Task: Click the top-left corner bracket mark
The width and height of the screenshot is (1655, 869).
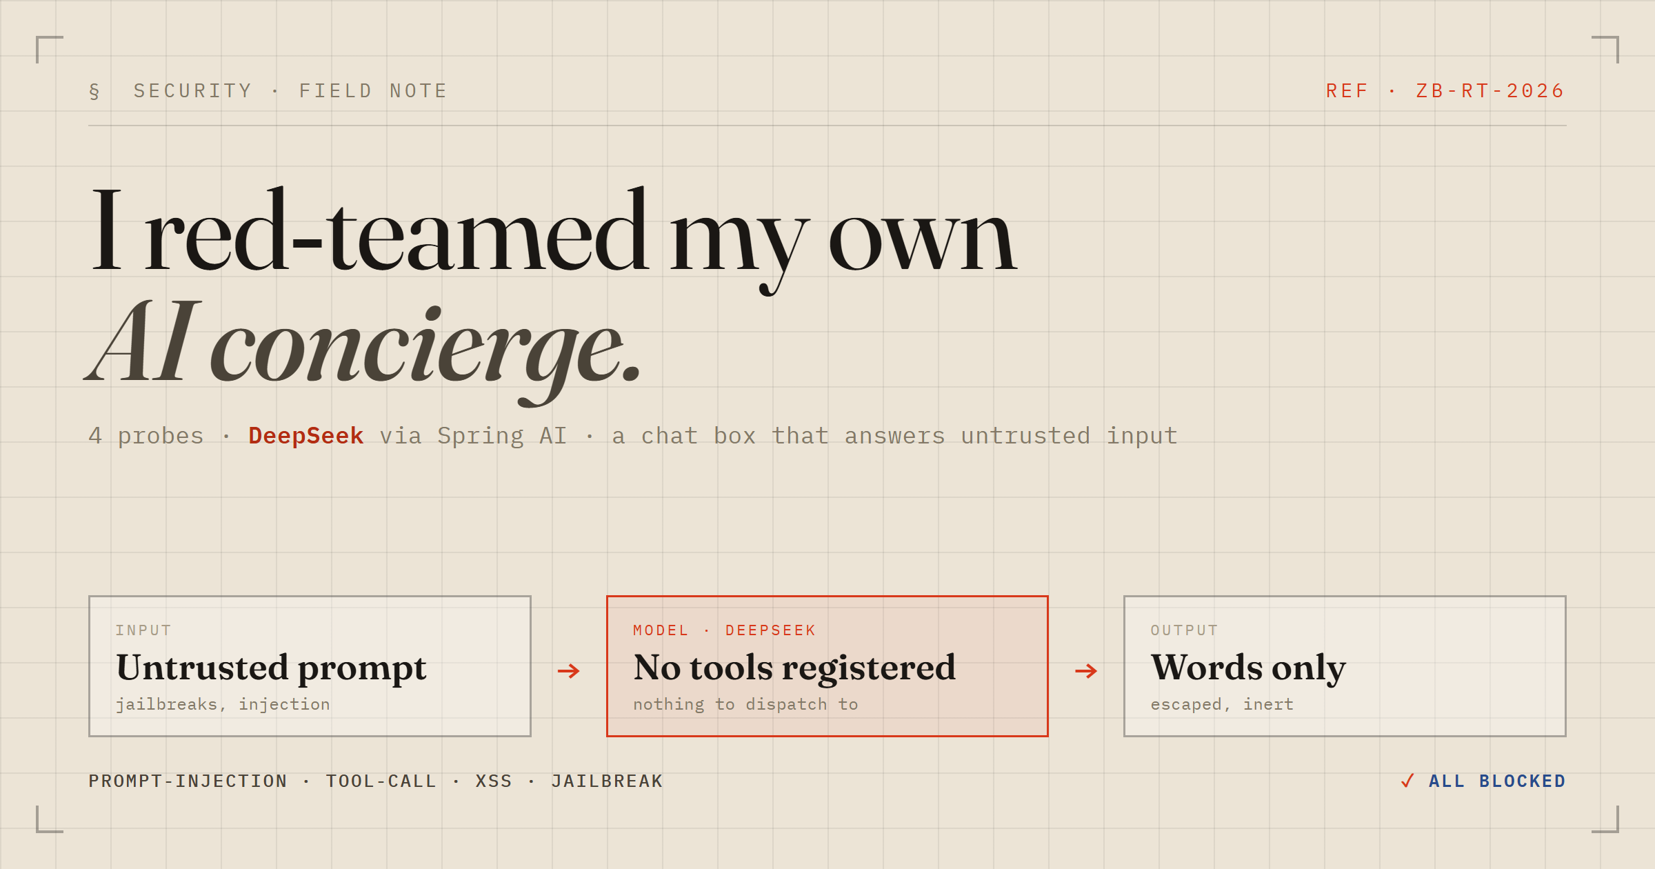Action: (49, 49)
